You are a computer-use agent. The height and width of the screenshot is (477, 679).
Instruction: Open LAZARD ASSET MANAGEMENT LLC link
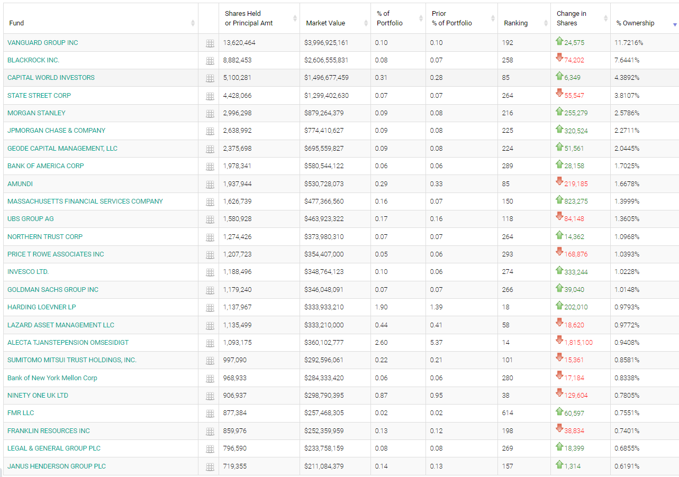(x=61, y=325)
